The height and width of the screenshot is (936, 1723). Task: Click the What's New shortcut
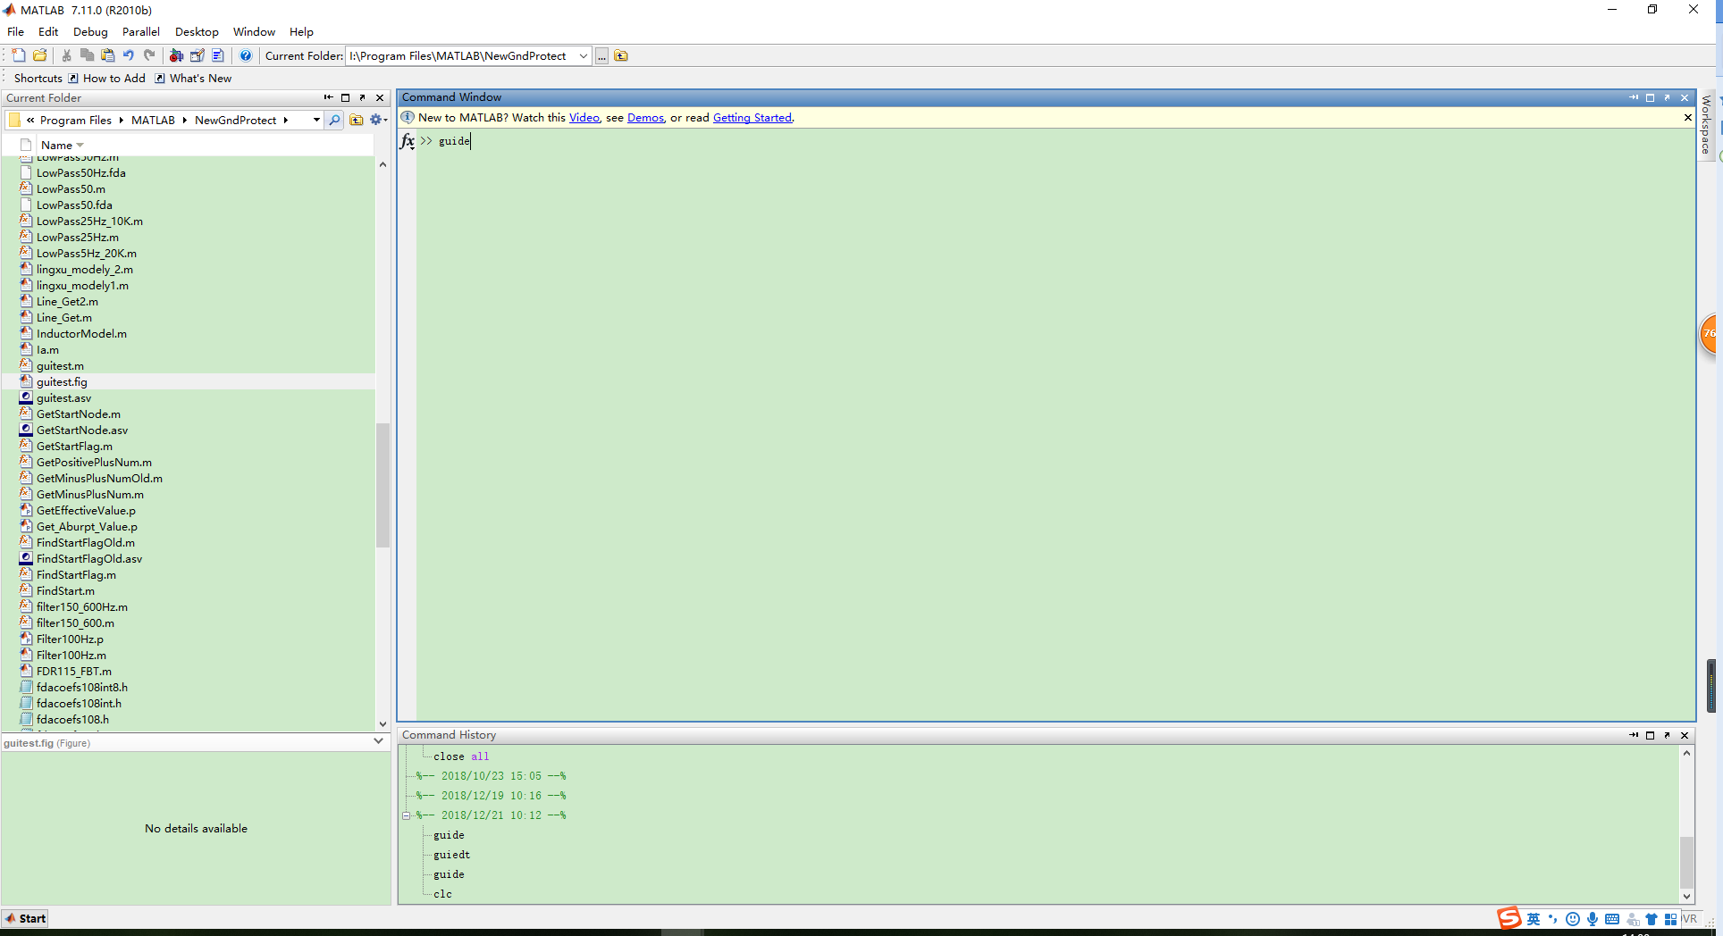193,79
